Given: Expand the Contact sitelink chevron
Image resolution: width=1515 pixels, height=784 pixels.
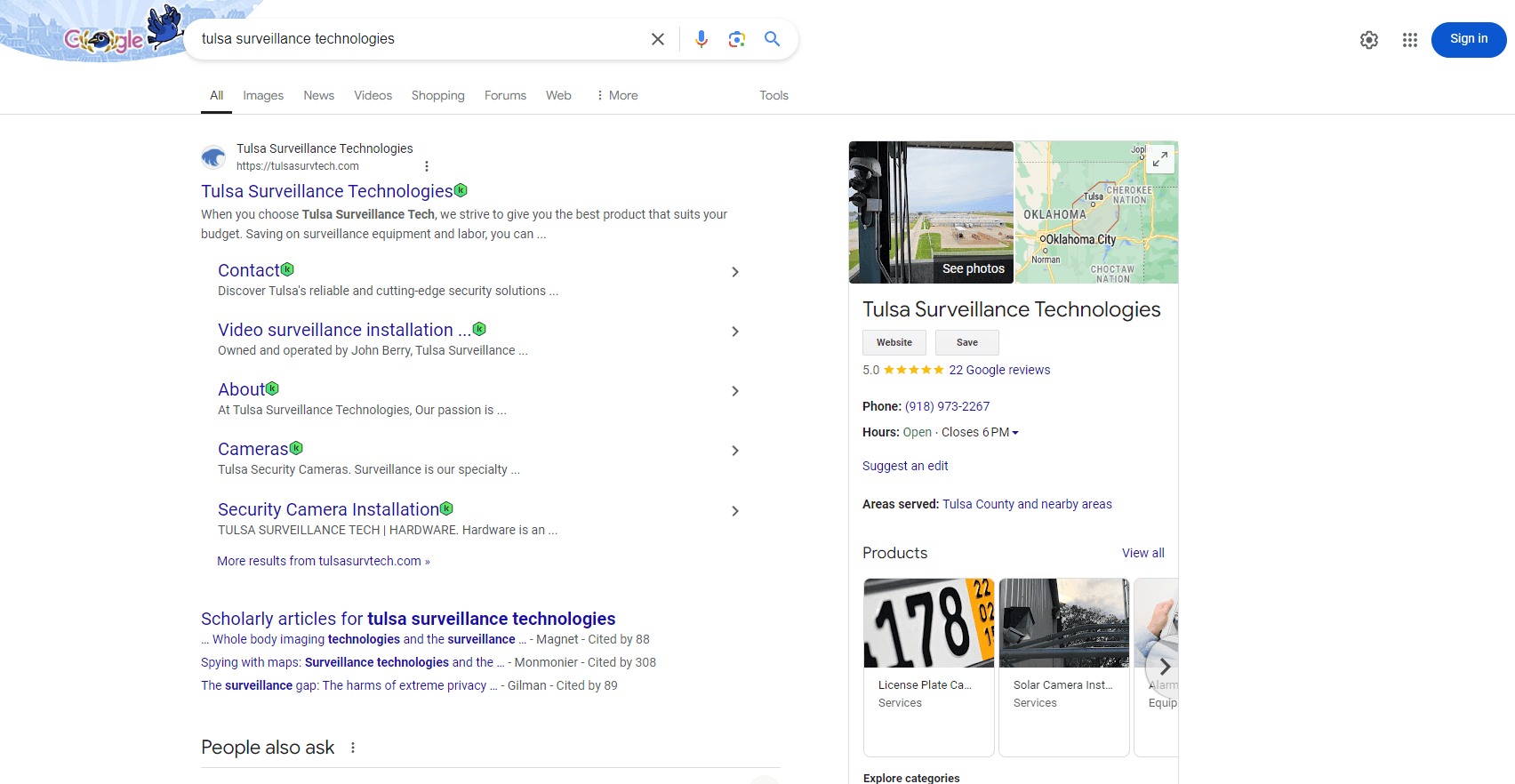Looking at the screenshot, I should pyautogui.click(x=735, y=272).
